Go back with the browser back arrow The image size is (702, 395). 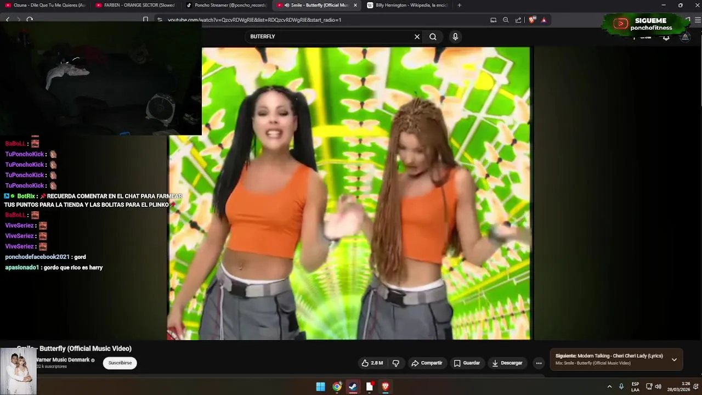click(8, 20)
